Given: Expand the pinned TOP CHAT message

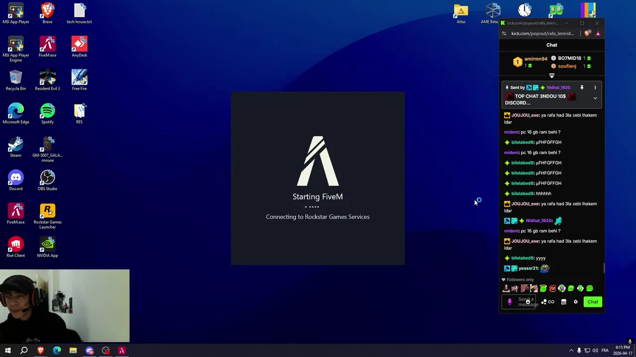Looking at the screenshot, I should tap(595, 98).
